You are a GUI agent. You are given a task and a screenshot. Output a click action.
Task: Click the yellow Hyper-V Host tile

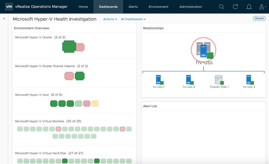click(x=95, y=104)
